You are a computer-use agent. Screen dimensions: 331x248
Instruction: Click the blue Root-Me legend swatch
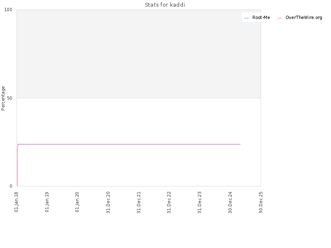click(246, 18)
